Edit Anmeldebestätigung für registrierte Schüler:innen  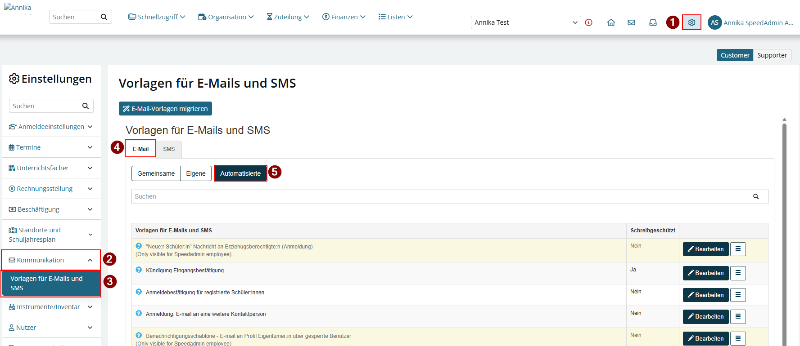point(705,295)
